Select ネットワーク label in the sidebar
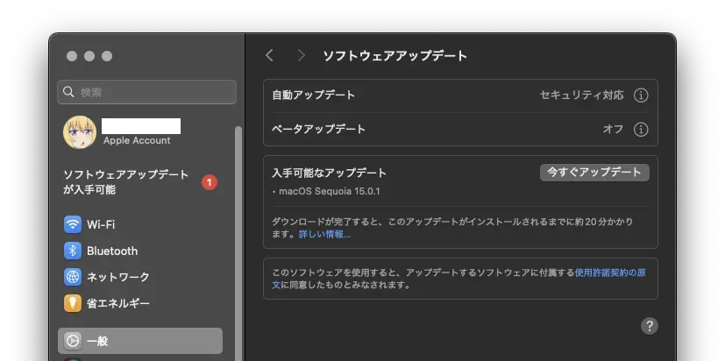The image size is (725, 361). (118, 277)
